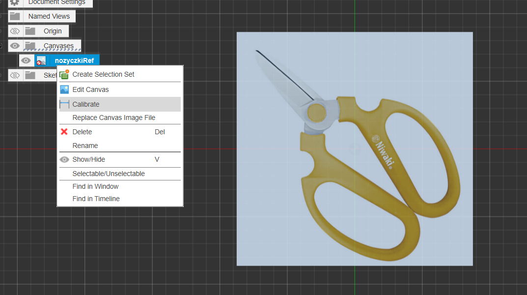The width and height of the screenshot is (527, 295).
Task: Pick Show/Hide in the context menu
Action: tap(88, 159)
